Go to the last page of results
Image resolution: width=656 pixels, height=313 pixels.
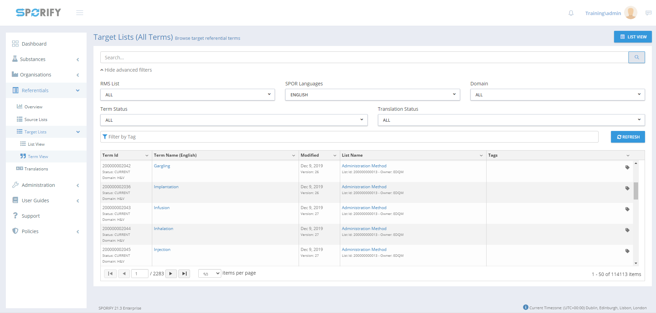(x=184, y=274)
